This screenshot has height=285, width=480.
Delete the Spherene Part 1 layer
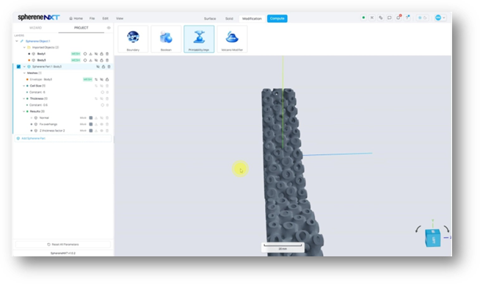[x=109, y=67]
